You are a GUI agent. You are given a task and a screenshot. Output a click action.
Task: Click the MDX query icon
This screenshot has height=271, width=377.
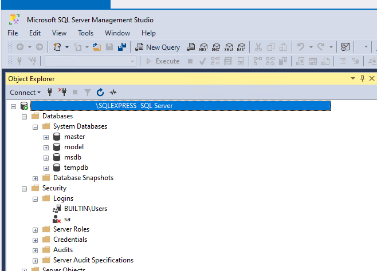pyautogui.click(x=203, y=47)
